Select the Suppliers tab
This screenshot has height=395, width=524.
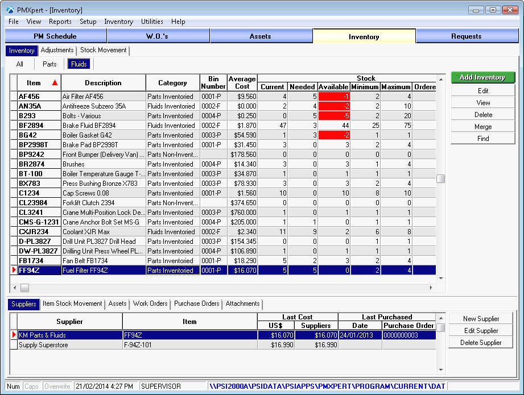tap(23, 304)
